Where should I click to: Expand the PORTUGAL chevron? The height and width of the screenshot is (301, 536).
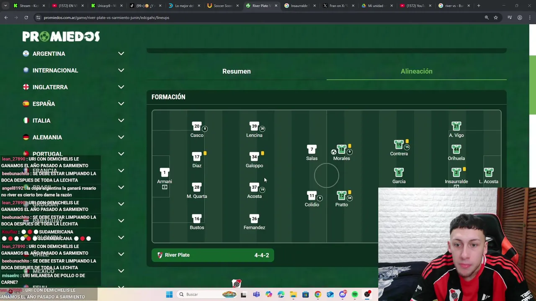pyautogui.click(x=121, y=154)
